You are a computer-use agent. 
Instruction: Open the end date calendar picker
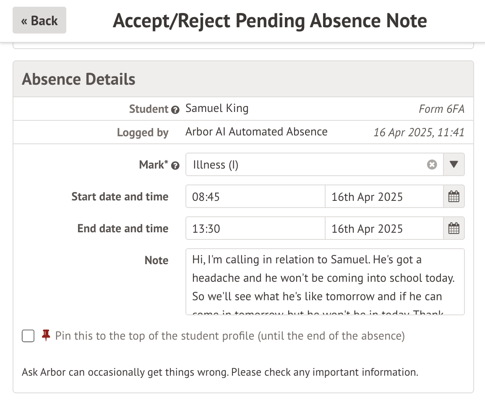click(454, 229)
